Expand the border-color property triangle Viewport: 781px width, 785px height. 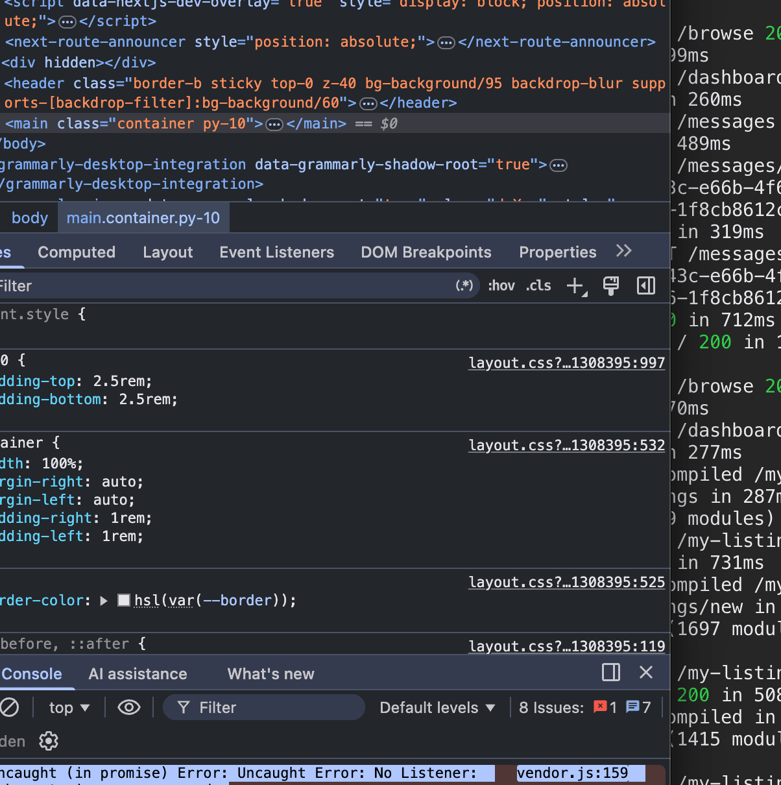[104, 601]
